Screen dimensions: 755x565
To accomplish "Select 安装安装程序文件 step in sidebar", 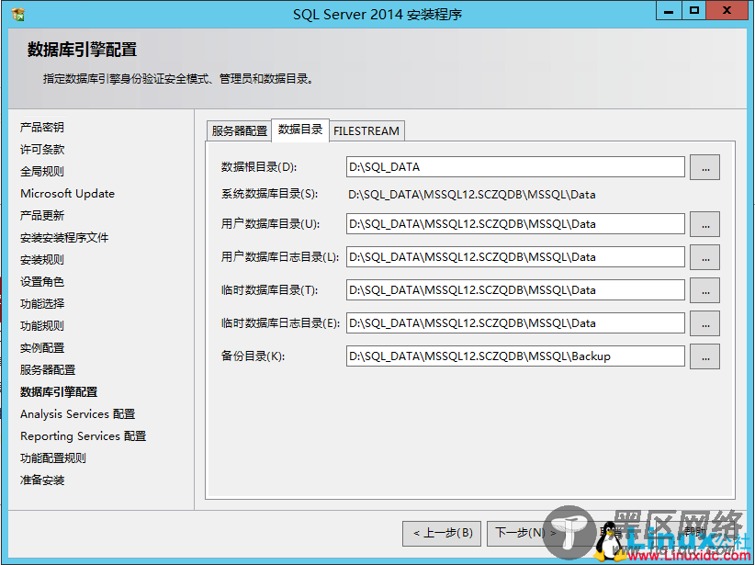I will point(64,237).
